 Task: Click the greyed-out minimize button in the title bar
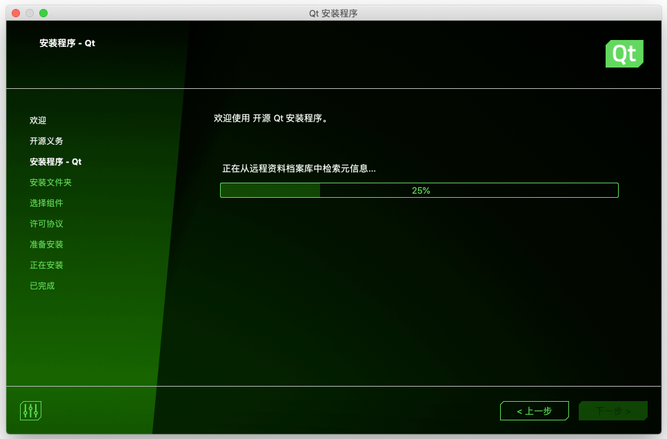pyautogui.click(x=30, y=13)
